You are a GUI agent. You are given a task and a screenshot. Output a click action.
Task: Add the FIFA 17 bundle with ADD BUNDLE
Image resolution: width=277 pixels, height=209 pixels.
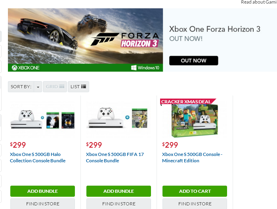coord(119,191)
